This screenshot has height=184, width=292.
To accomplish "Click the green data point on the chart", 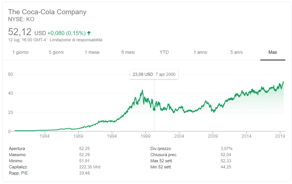I will (154, 109).
